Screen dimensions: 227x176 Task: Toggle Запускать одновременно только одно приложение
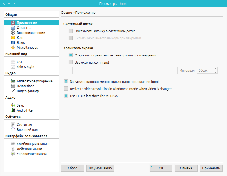(x=66, y=81)
